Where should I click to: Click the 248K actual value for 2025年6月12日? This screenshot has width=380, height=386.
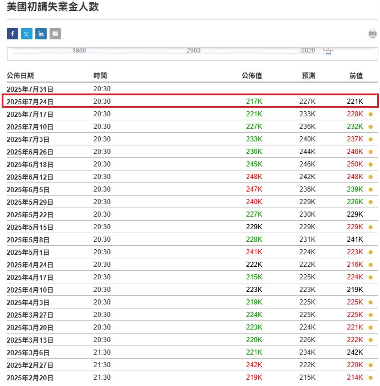point(254,177)
